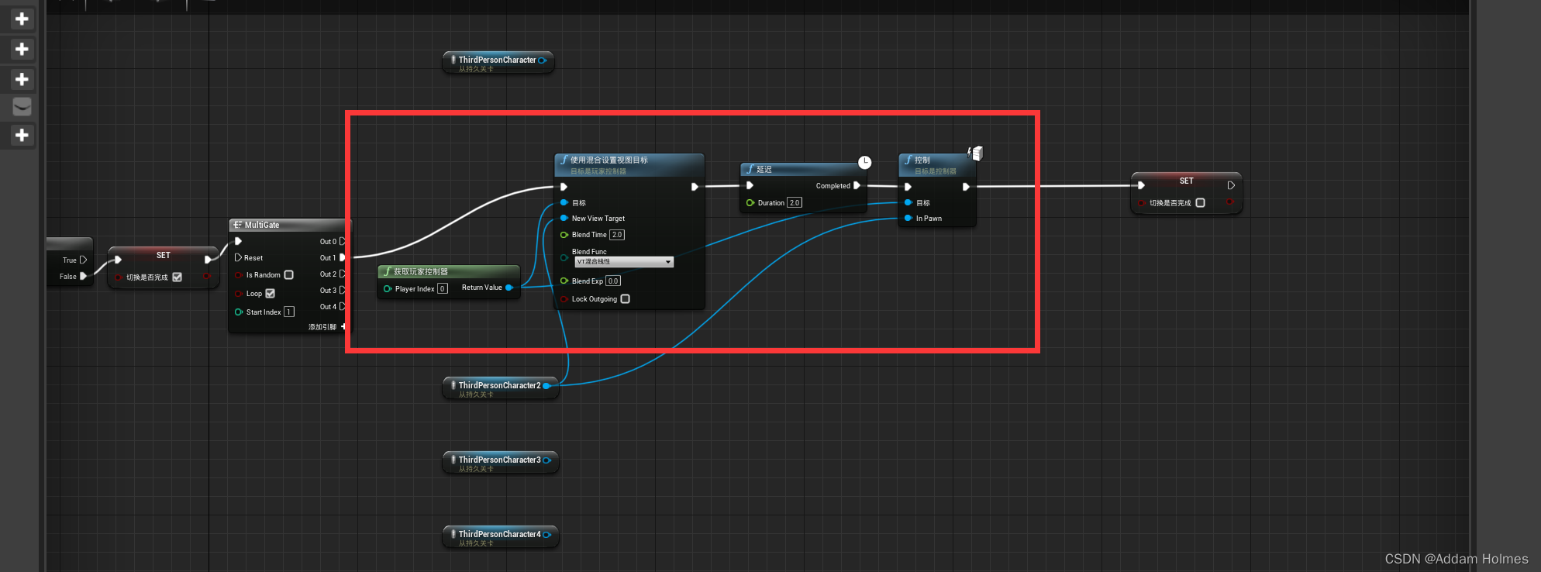Click the Out 3 pin on MultiGate
This screenshot has height=572, width=1541.
342,290
